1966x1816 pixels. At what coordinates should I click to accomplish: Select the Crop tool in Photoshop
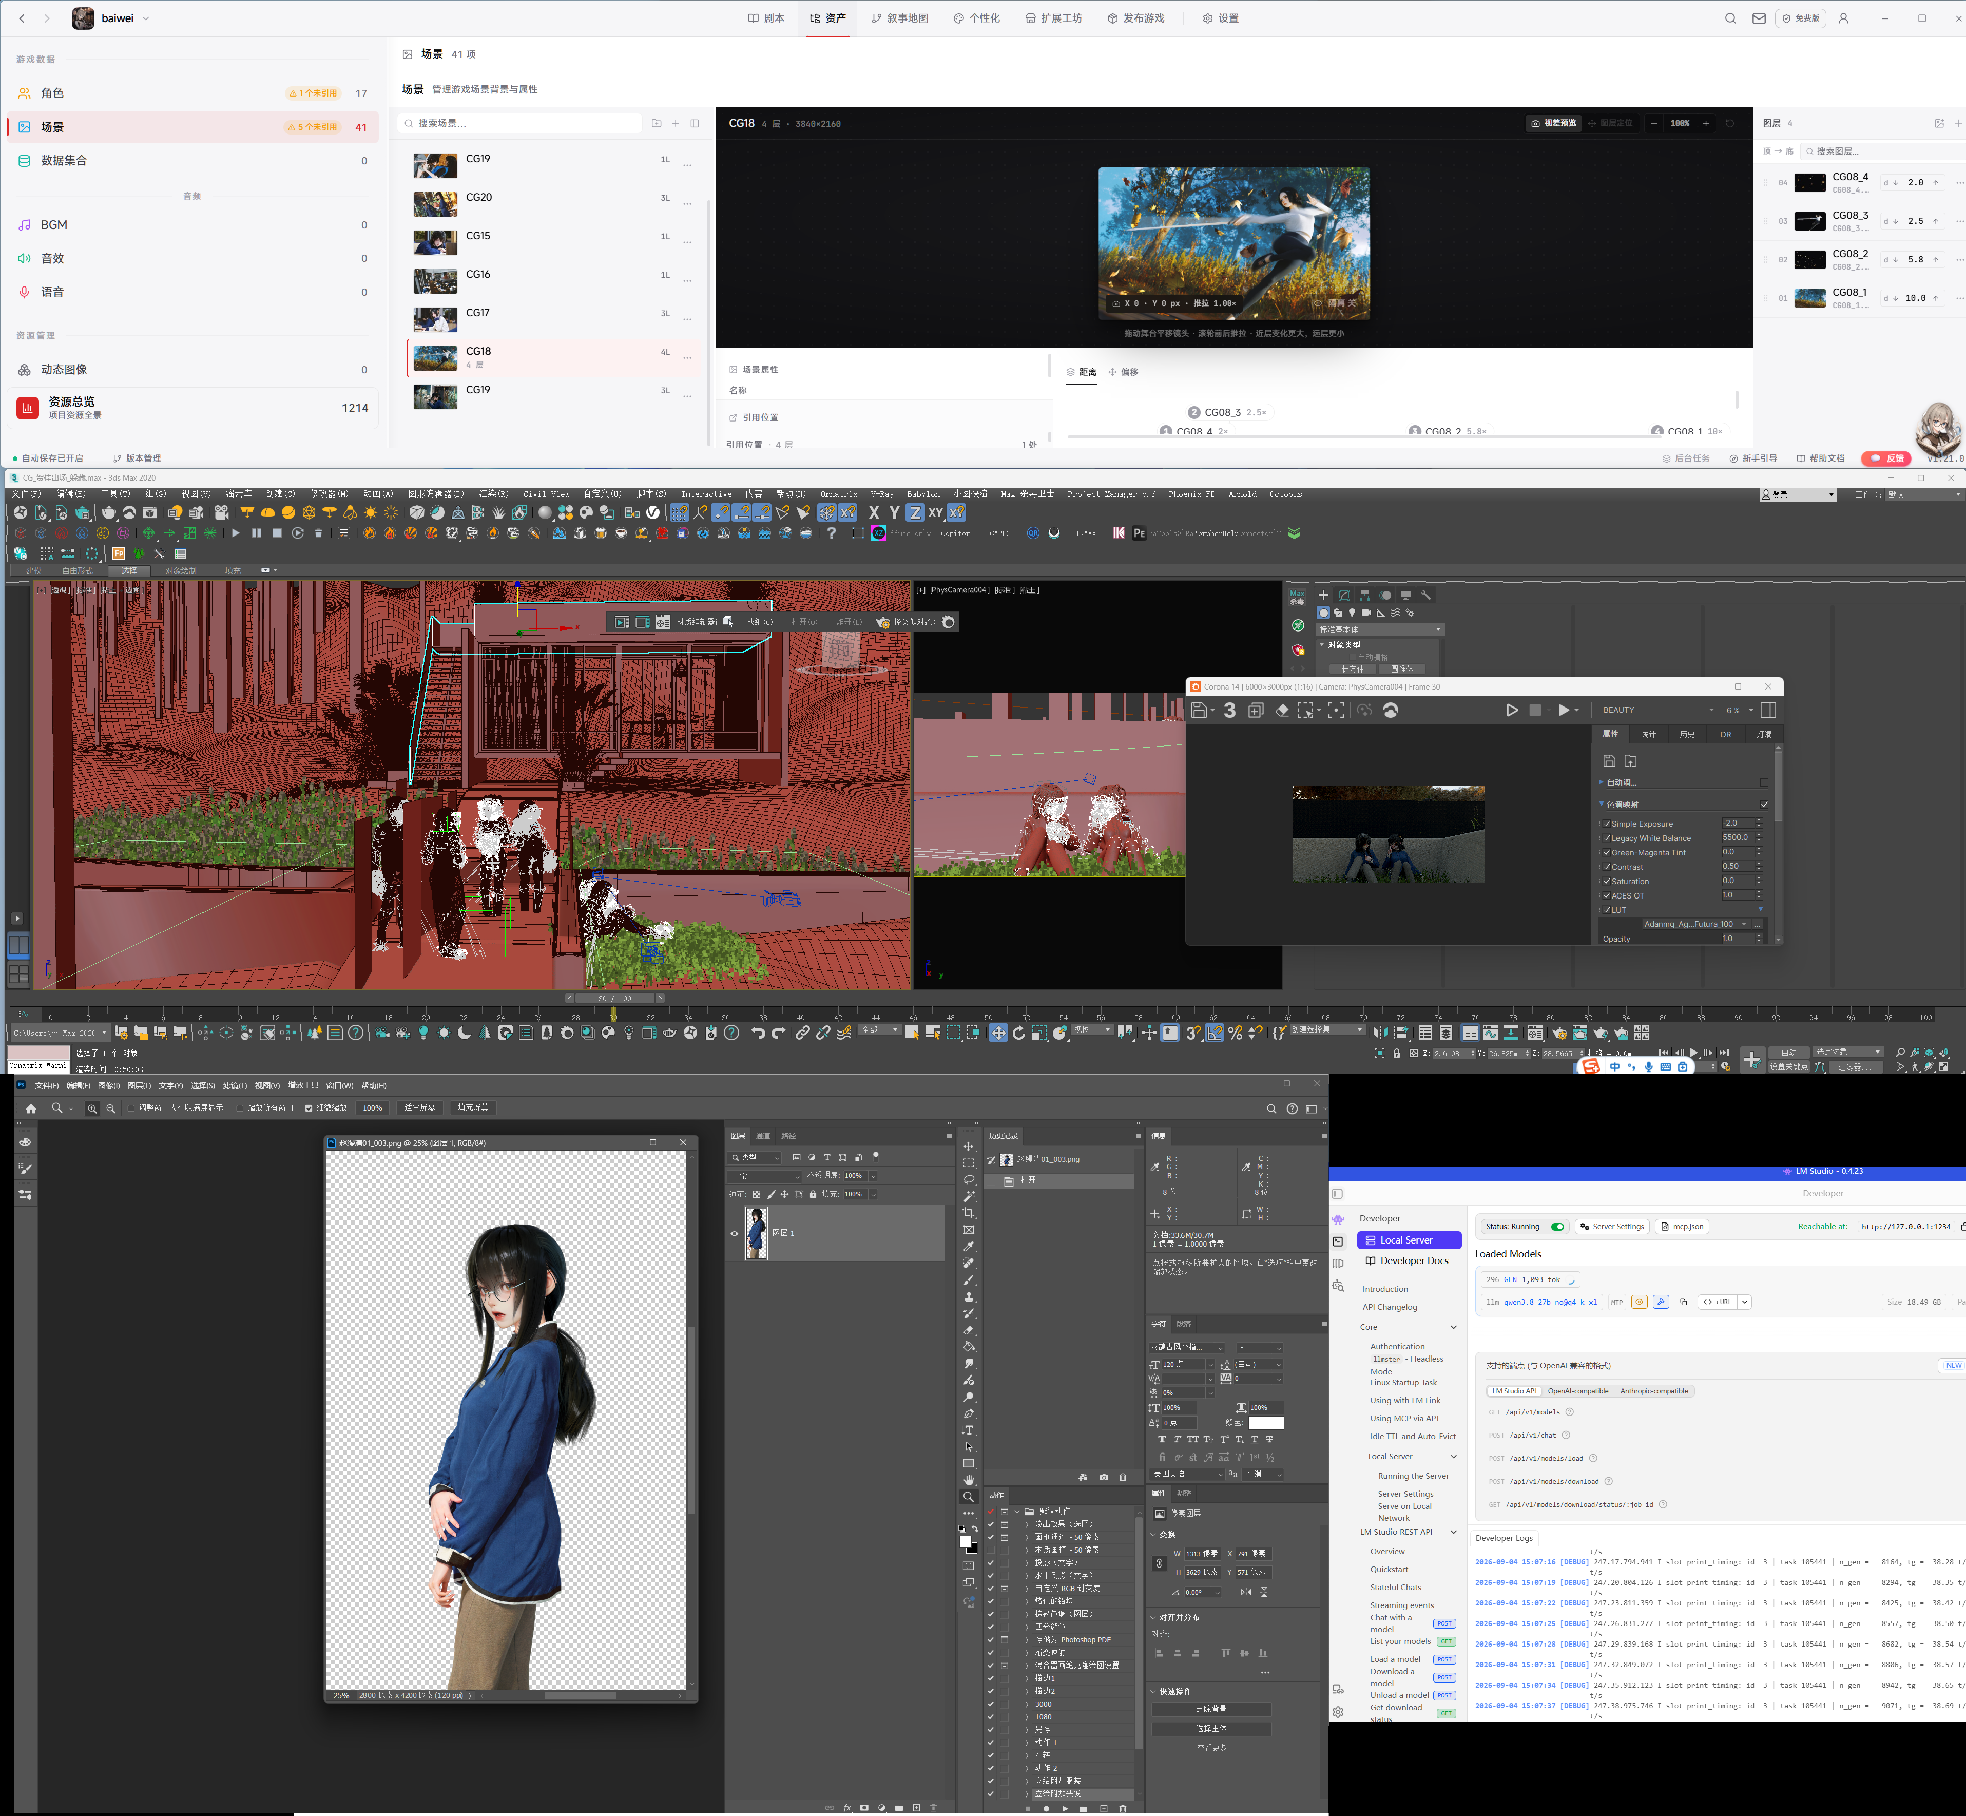tap(969, 1213)
